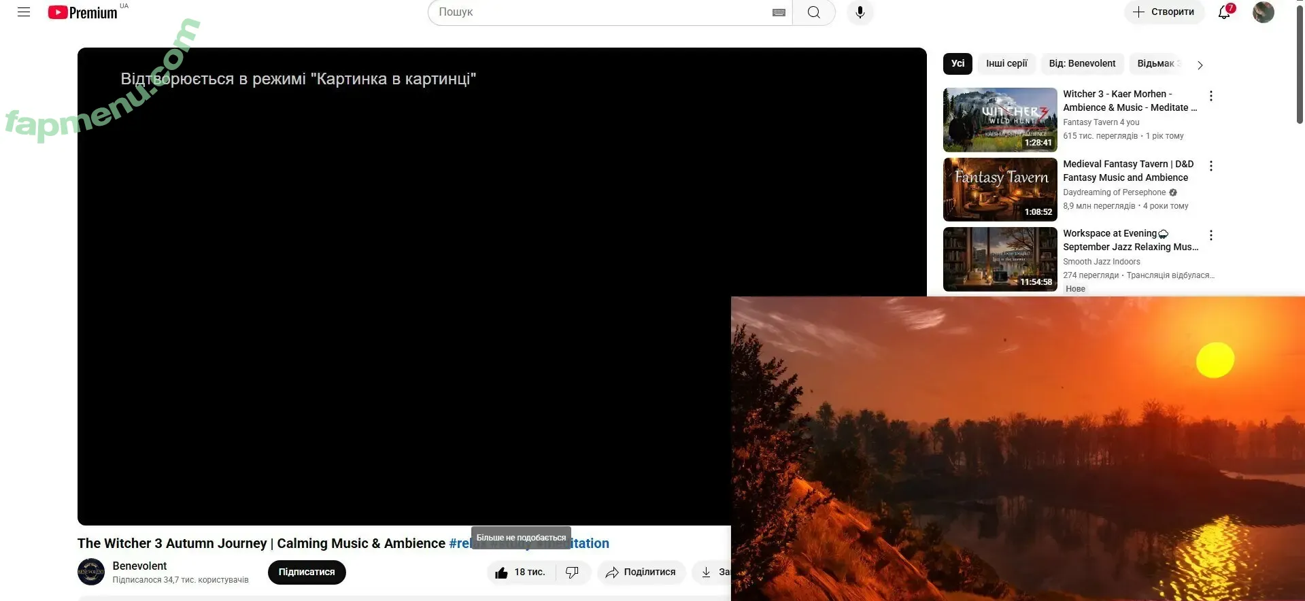Open Benevolent channel avatar
The height and width of the screenshot is (601, 1305).
(91, 572)
